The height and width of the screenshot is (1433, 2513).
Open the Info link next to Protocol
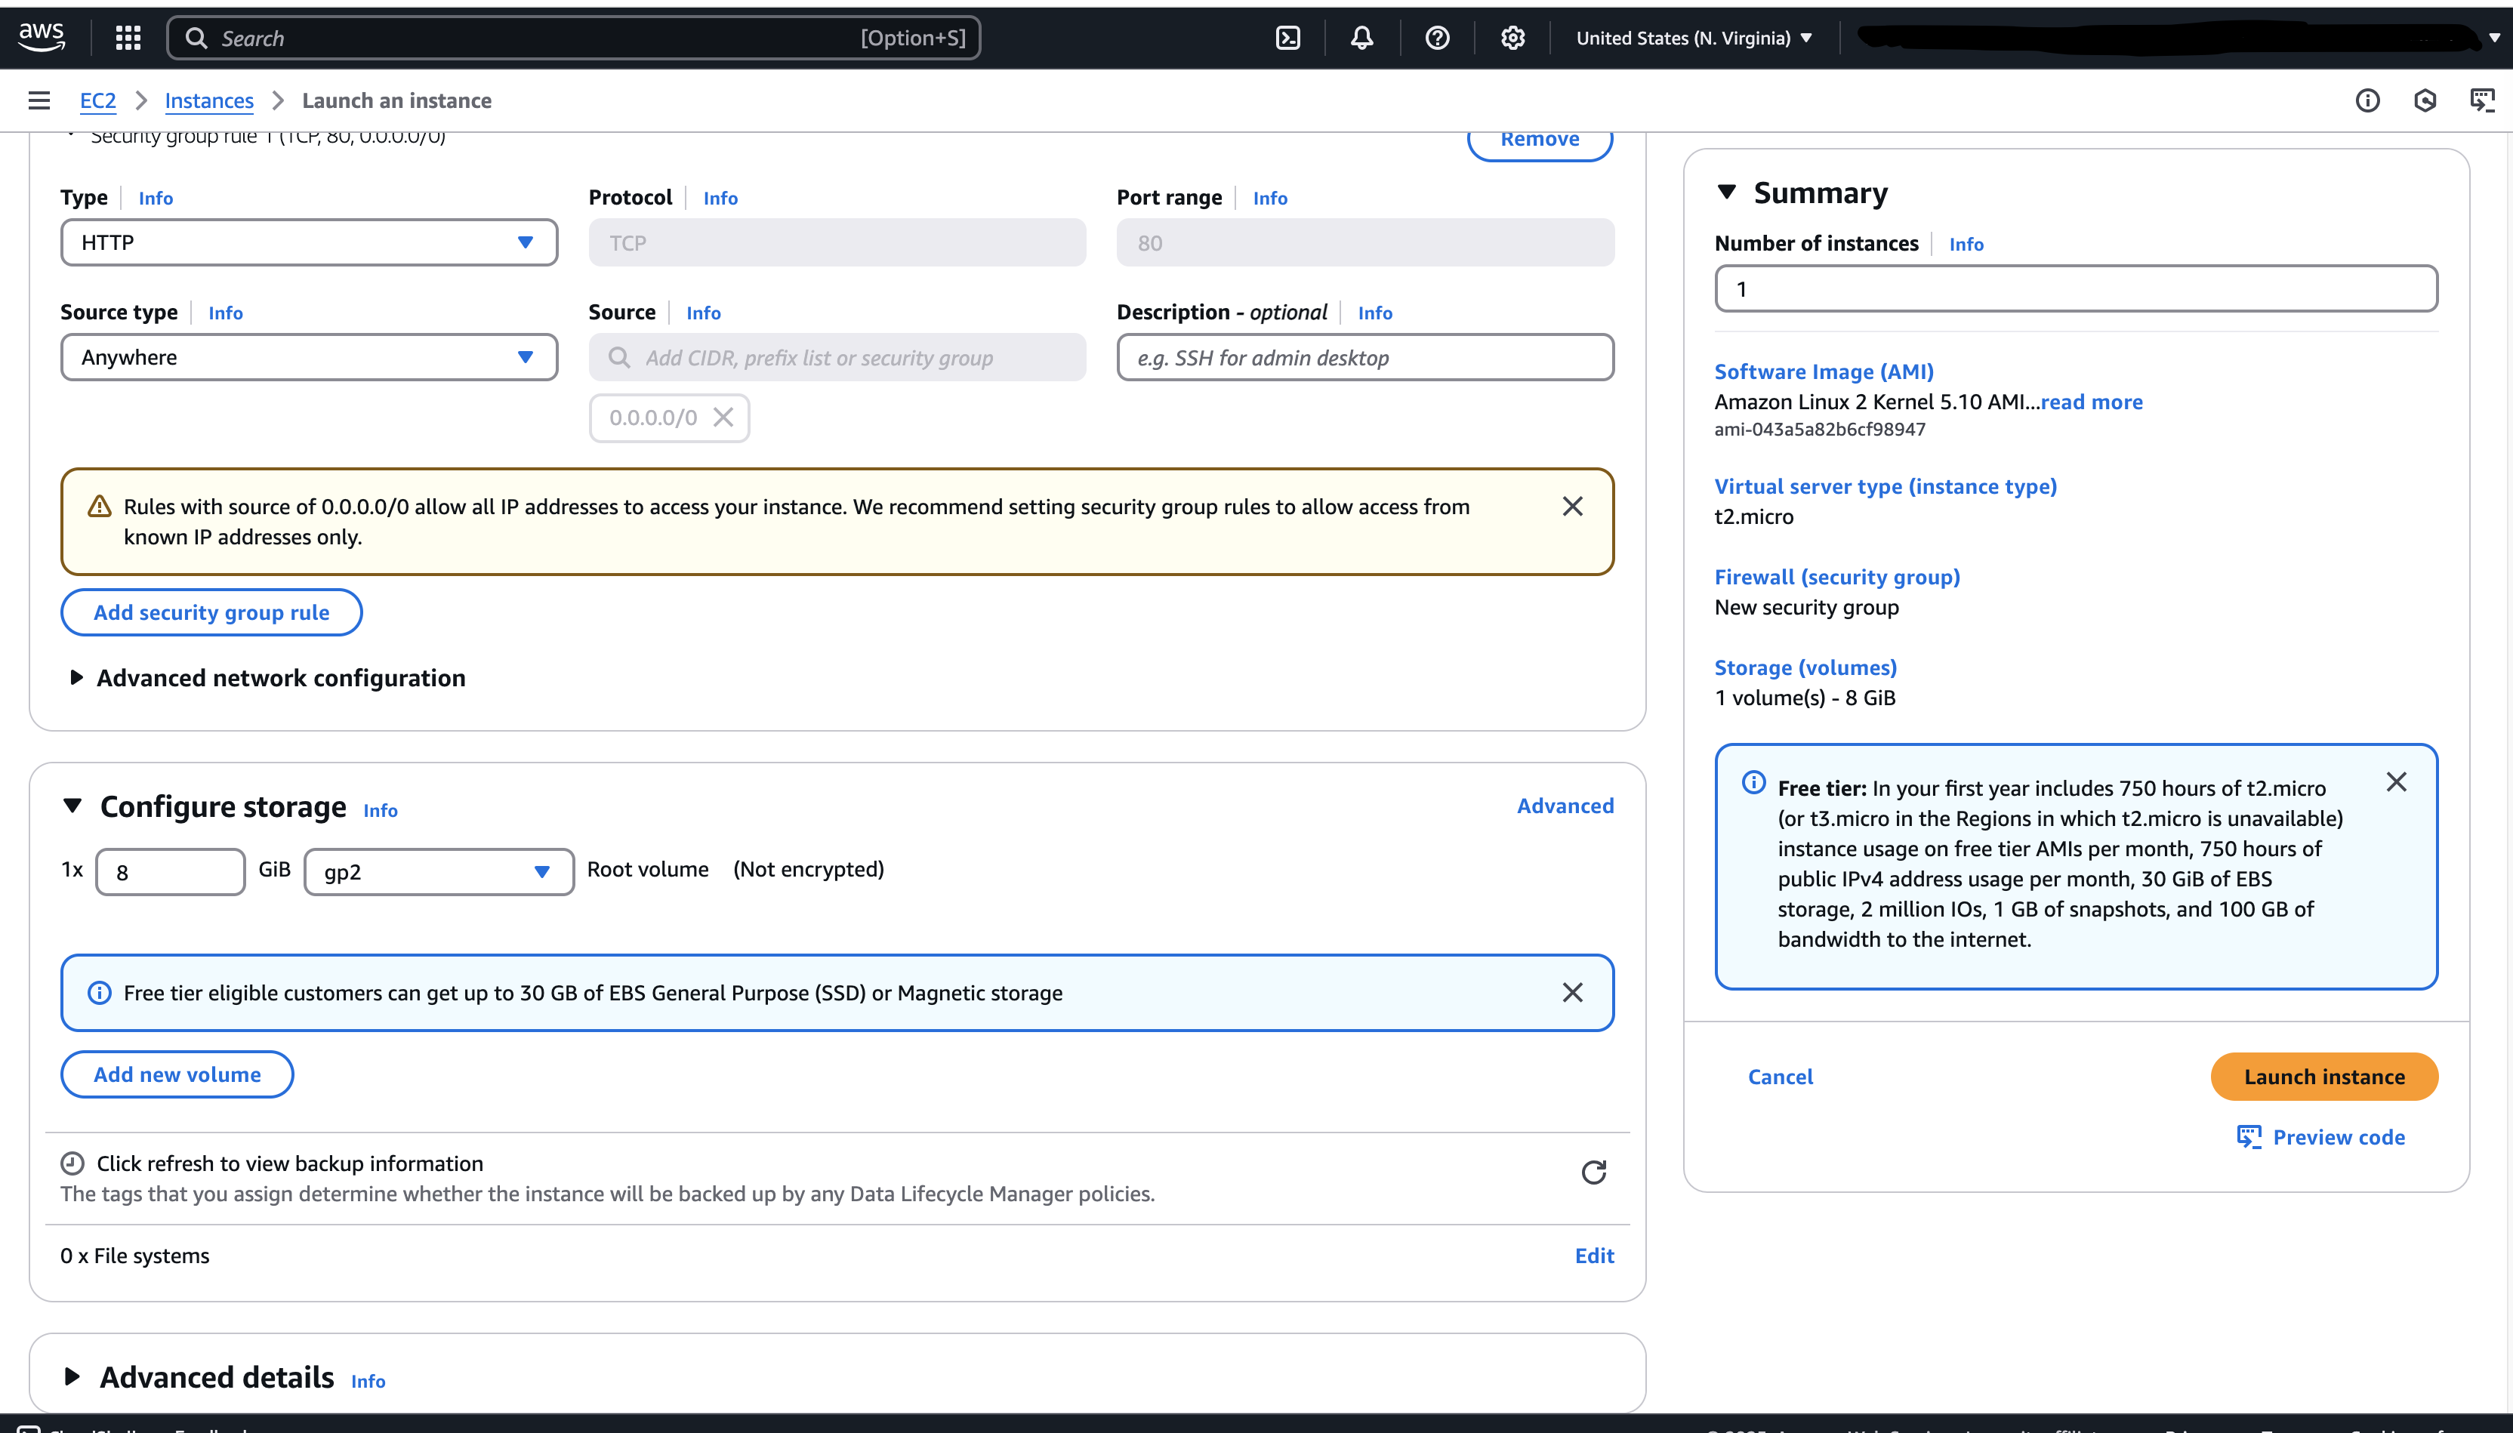pos(720,198)
